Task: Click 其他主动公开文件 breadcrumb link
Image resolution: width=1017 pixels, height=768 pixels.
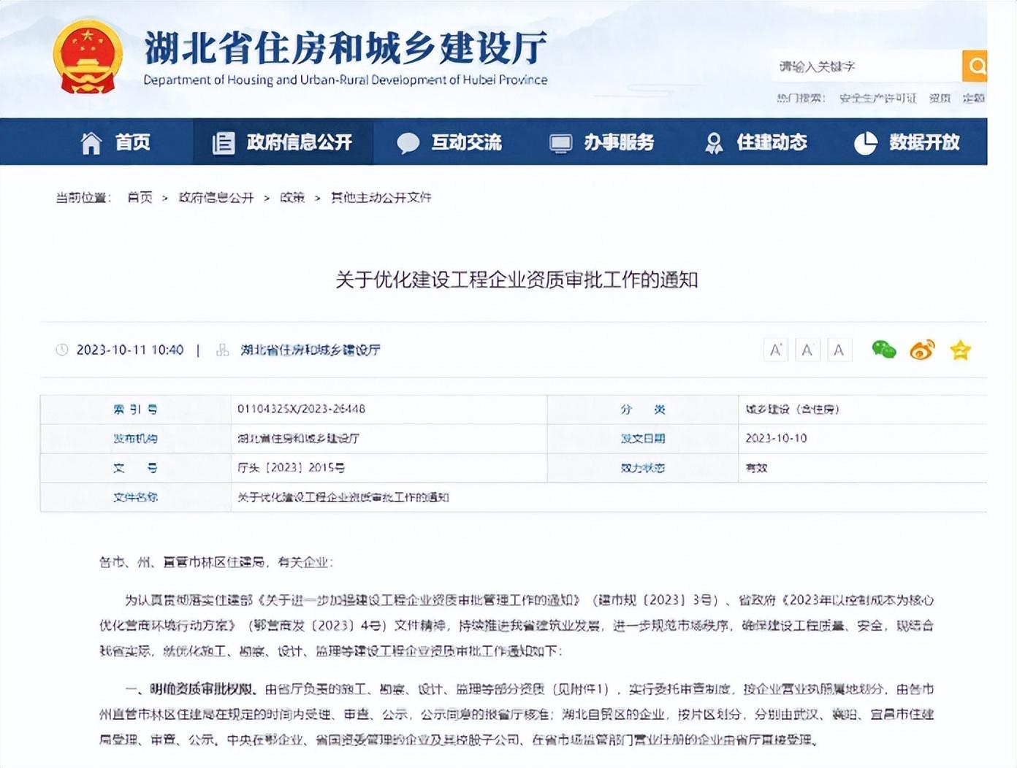Action: [x=381, y=197]
